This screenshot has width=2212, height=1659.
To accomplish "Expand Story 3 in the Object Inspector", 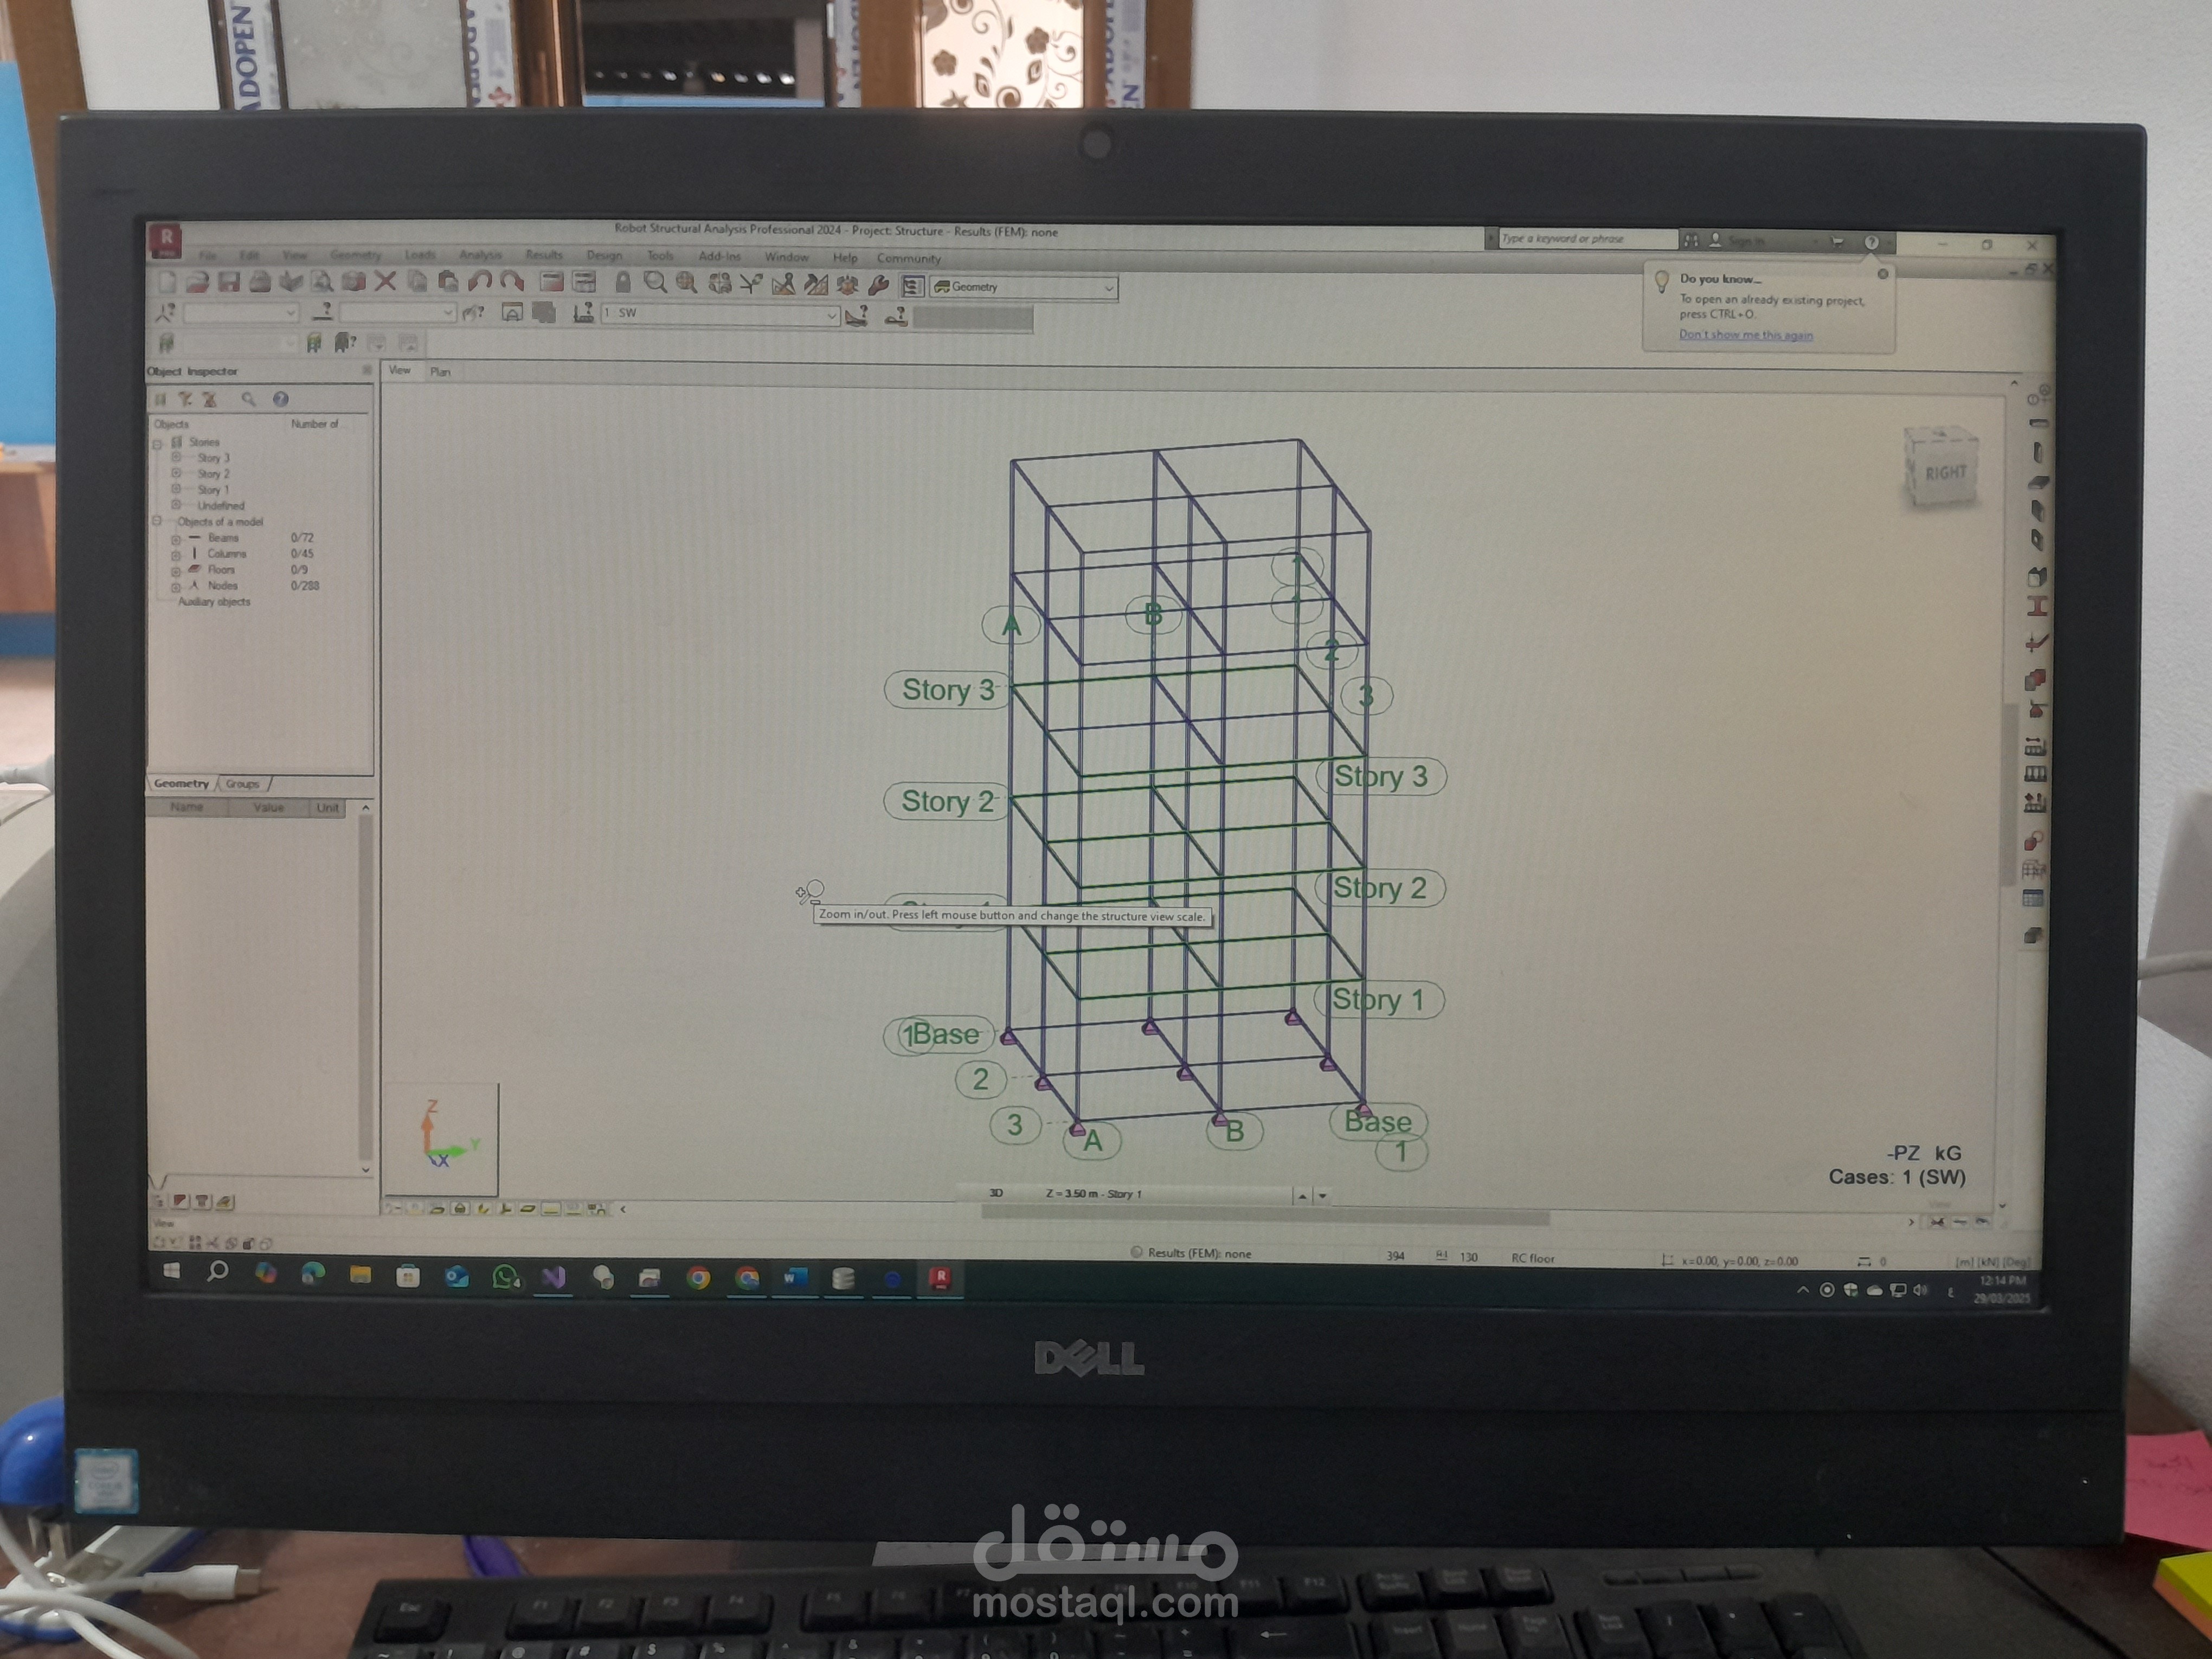I will [176, 458].
